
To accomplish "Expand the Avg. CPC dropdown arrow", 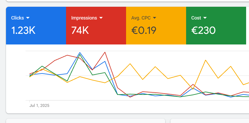I will tap(155, 18).
